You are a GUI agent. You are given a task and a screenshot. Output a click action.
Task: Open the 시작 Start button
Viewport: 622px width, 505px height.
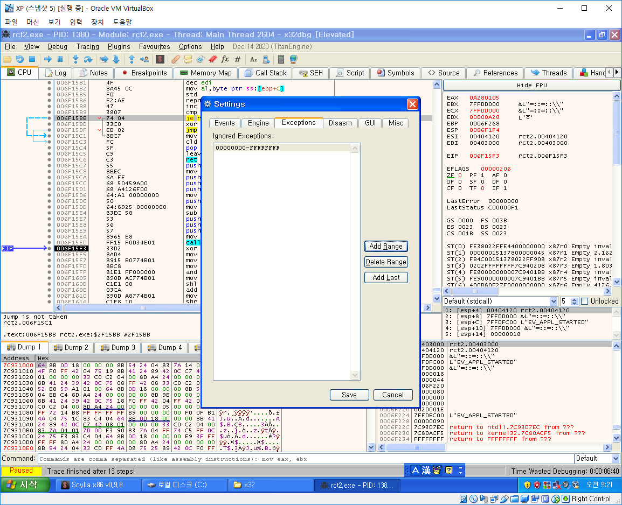[26, 485]
